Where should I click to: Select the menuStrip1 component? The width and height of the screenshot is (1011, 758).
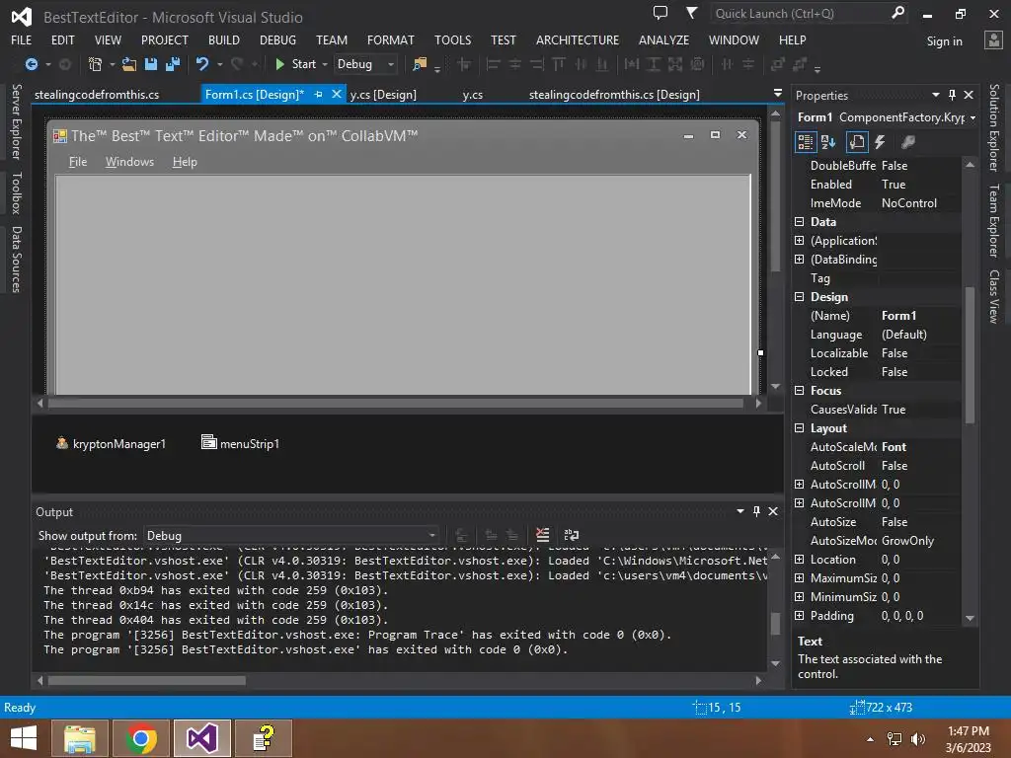(x=241, y=443)
